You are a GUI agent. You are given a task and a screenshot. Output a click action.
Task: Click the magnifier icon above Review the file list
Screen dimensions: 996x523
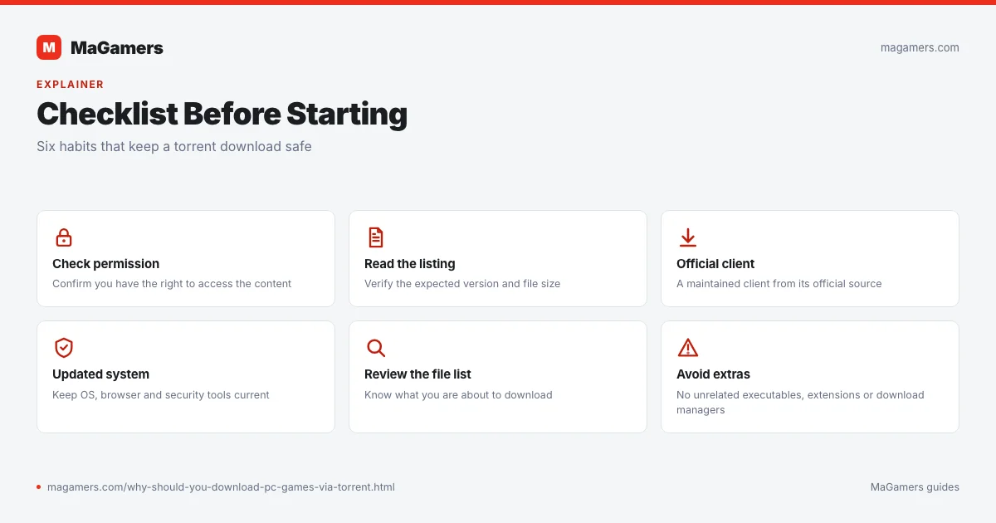(x=376, y=348)
